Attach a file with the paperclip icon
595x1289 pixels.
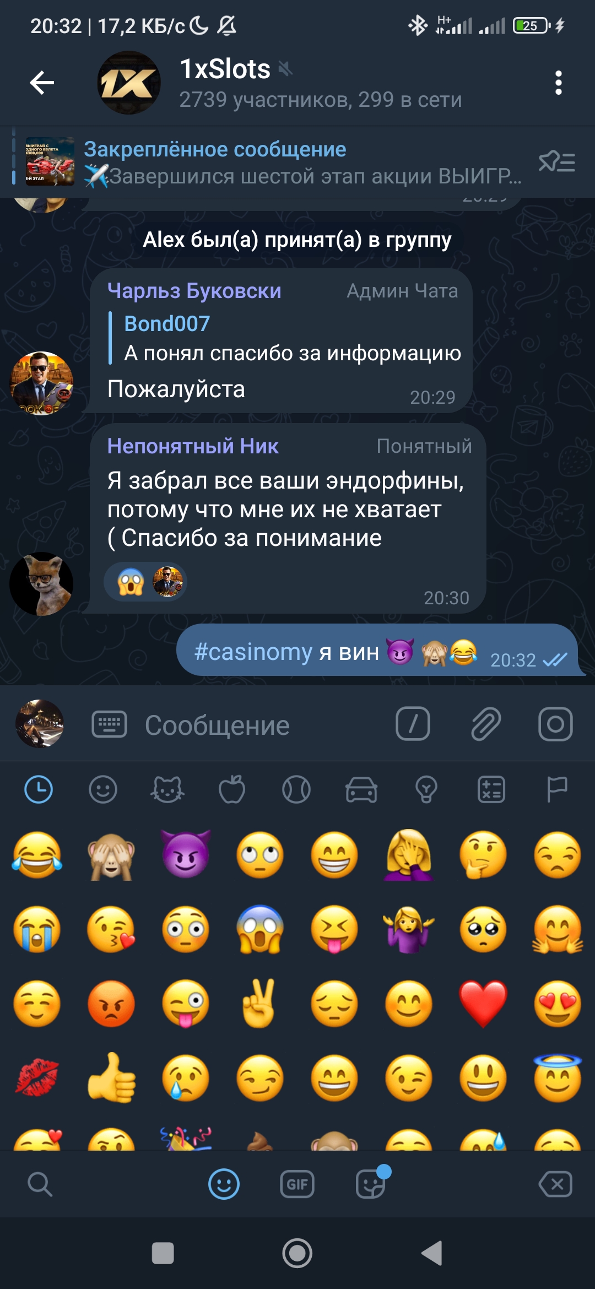point(486,724)
